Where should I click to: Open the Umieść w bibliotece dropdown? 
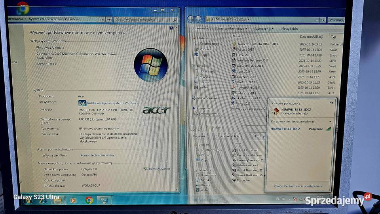pos(231,29)
